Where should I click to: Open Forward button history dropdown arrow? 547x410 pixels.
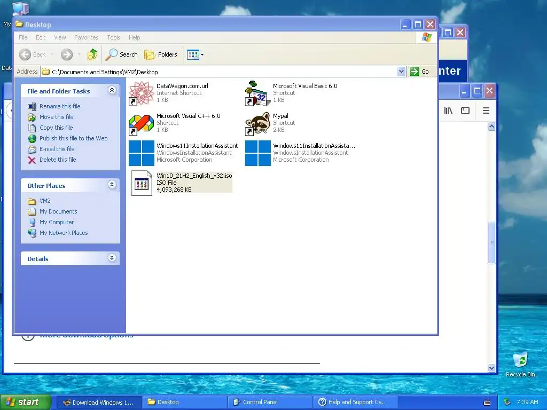[x=79, y=54]
